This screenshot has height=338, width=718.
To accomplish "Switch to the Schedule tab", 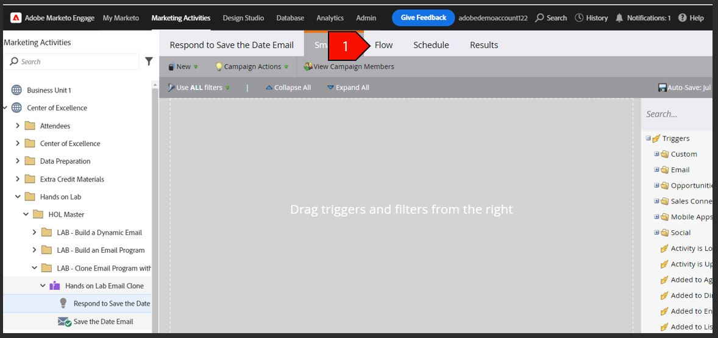I will pos(431,45).
